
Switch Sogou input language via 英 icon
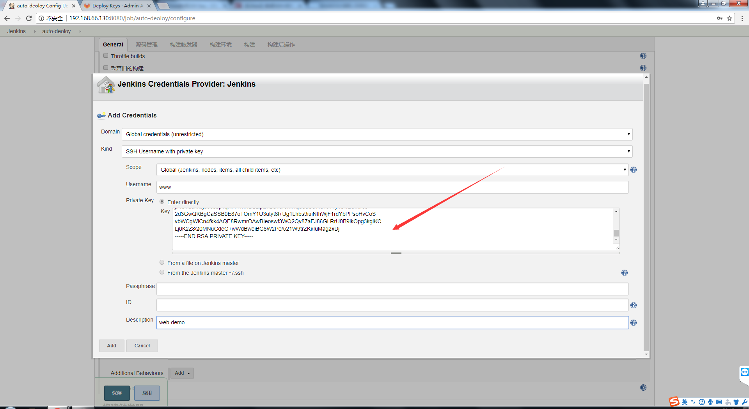[685, 402]
